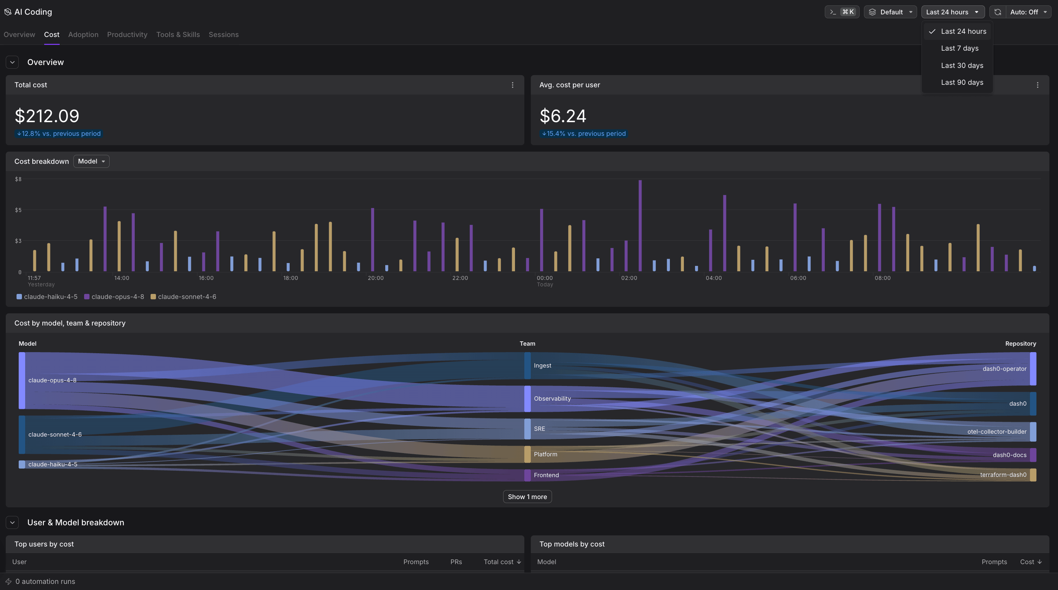Click the refresh icon beside Auto: Off
Image resolution: width=1058 pixels, height=590 pixels.
[x=998, y=12]
